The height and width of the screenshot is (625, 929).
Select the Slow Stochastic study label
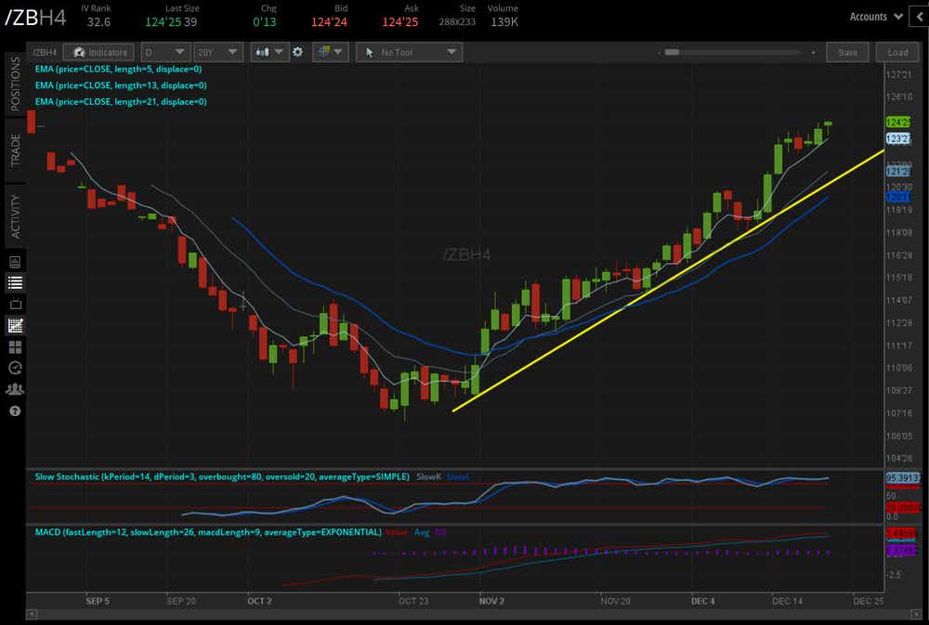pos(222,476)
